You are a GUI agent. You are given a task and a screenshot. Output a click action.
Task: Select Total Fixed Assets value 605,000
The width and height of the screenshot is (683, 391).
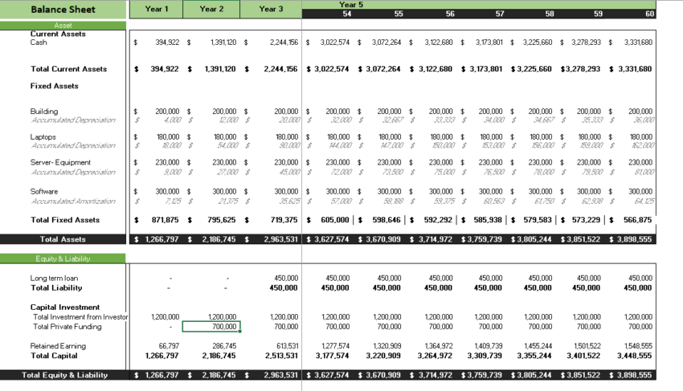coord(335,220)
